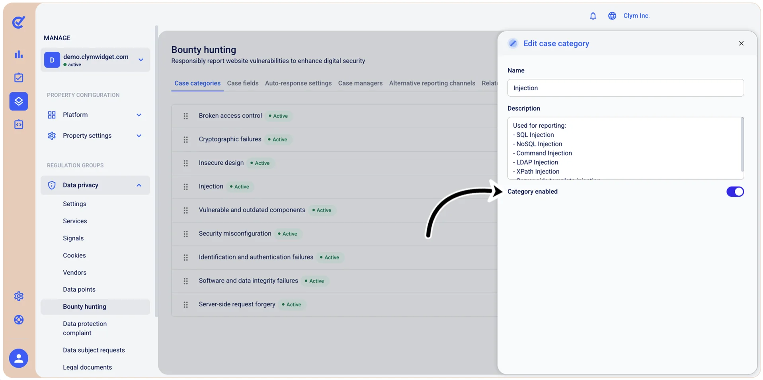Viewport: 763px width, 380px height.
Task: Open the Auto-response settings tab
Action: pyautogui.click(x=298, y=83)
